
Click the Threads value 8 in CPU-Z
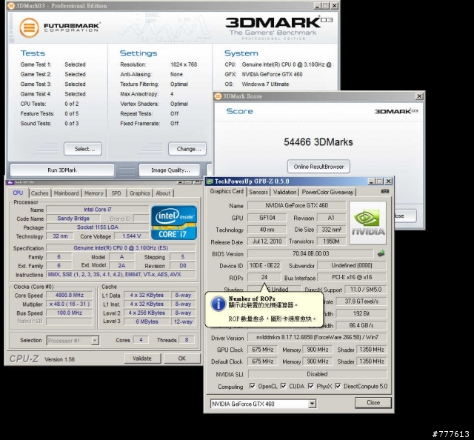click(x=187, y=340)
